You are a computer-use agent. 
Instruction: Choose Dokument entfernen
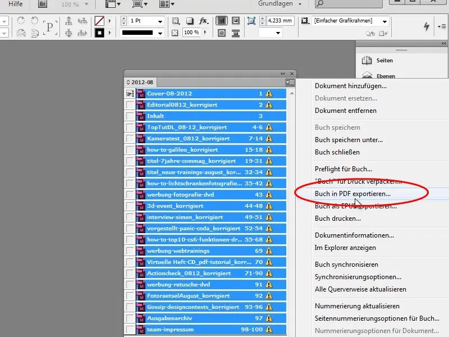pos(345,111)
